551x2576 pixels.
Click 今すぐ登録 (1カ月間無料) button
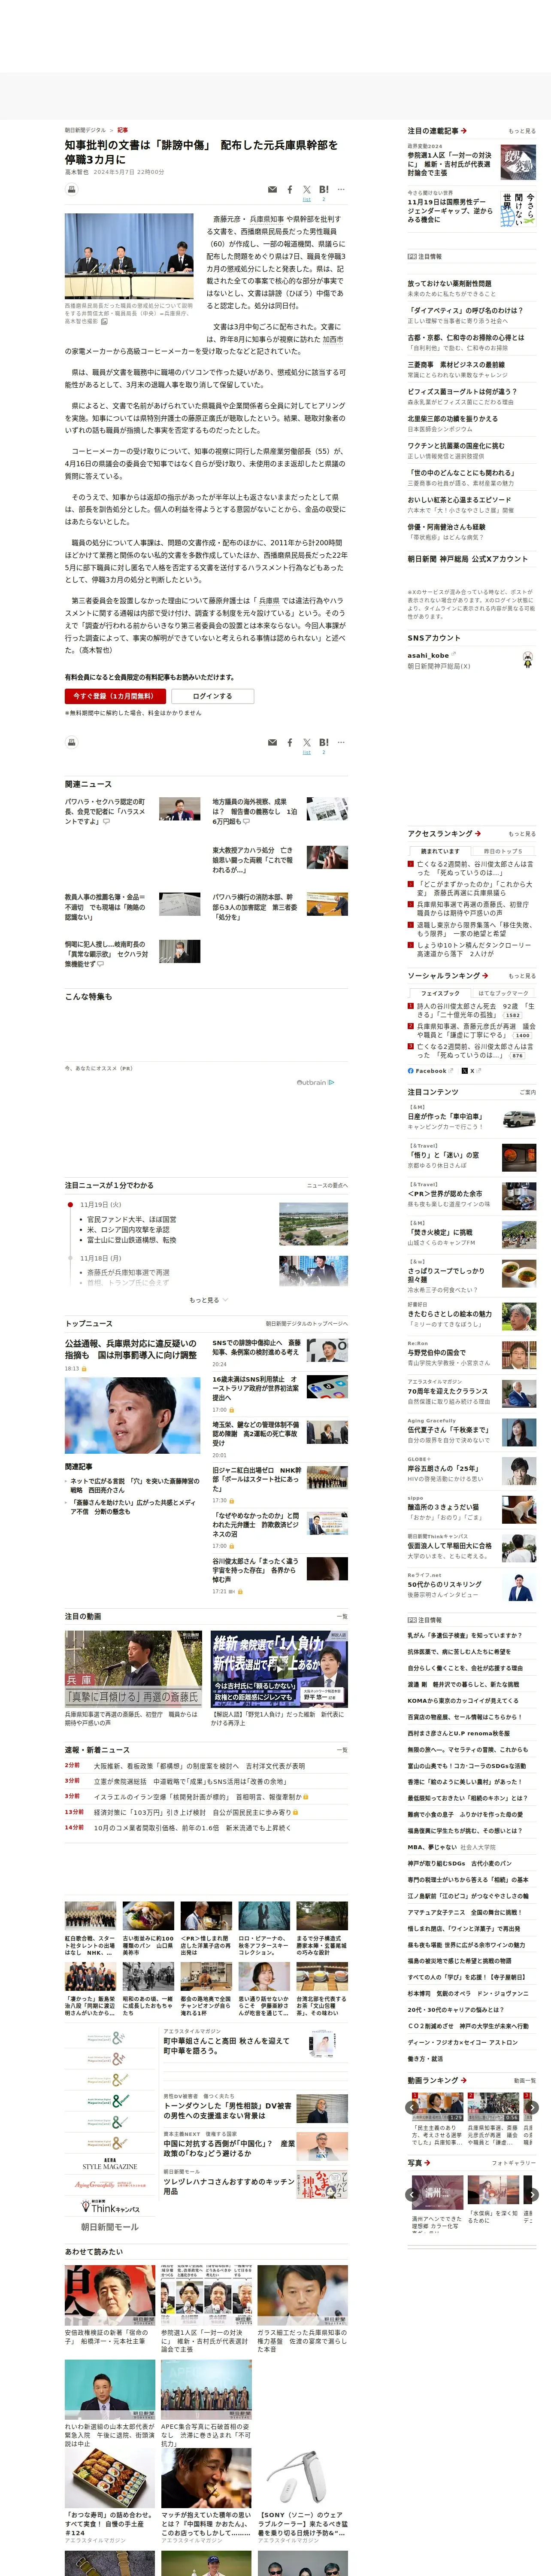[115, 696]
